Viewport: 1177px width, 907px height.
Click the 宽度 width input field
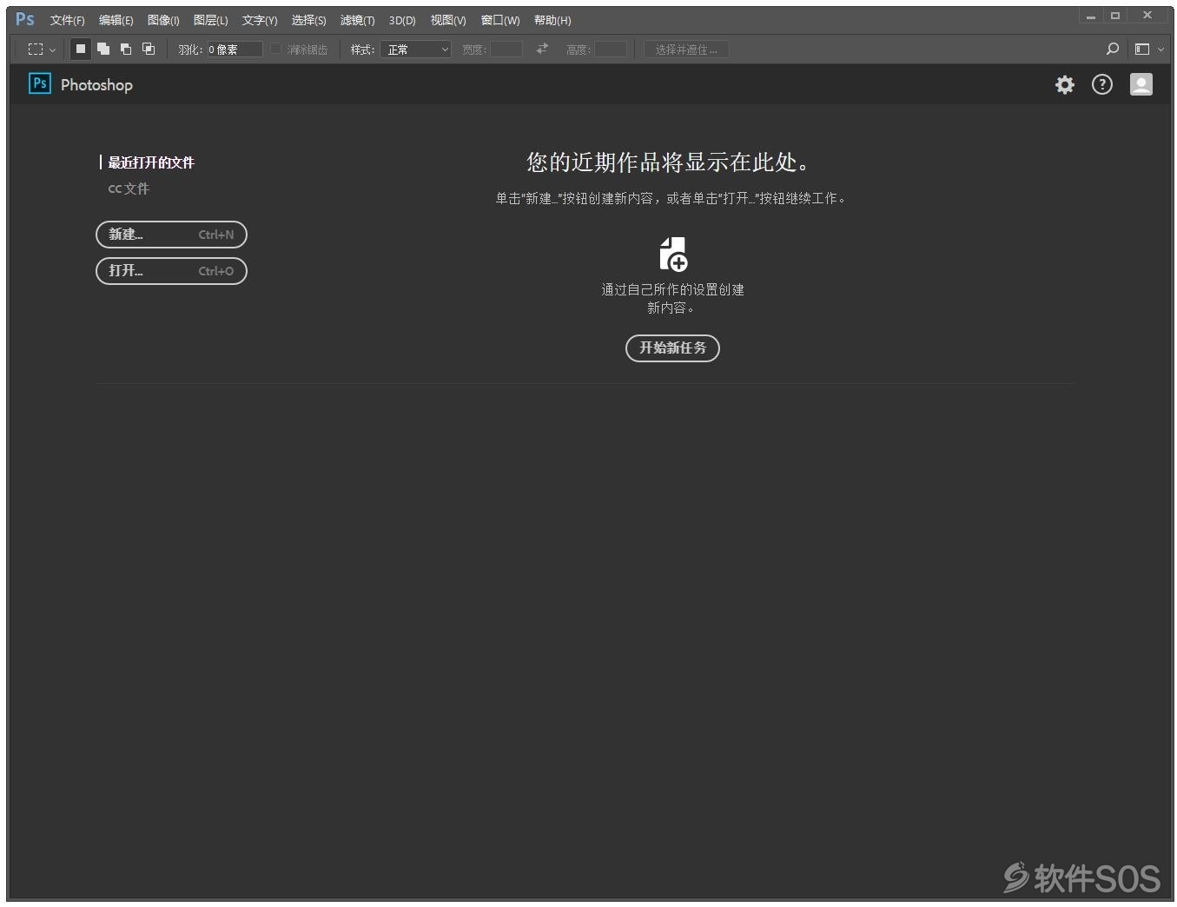[506, 50]
